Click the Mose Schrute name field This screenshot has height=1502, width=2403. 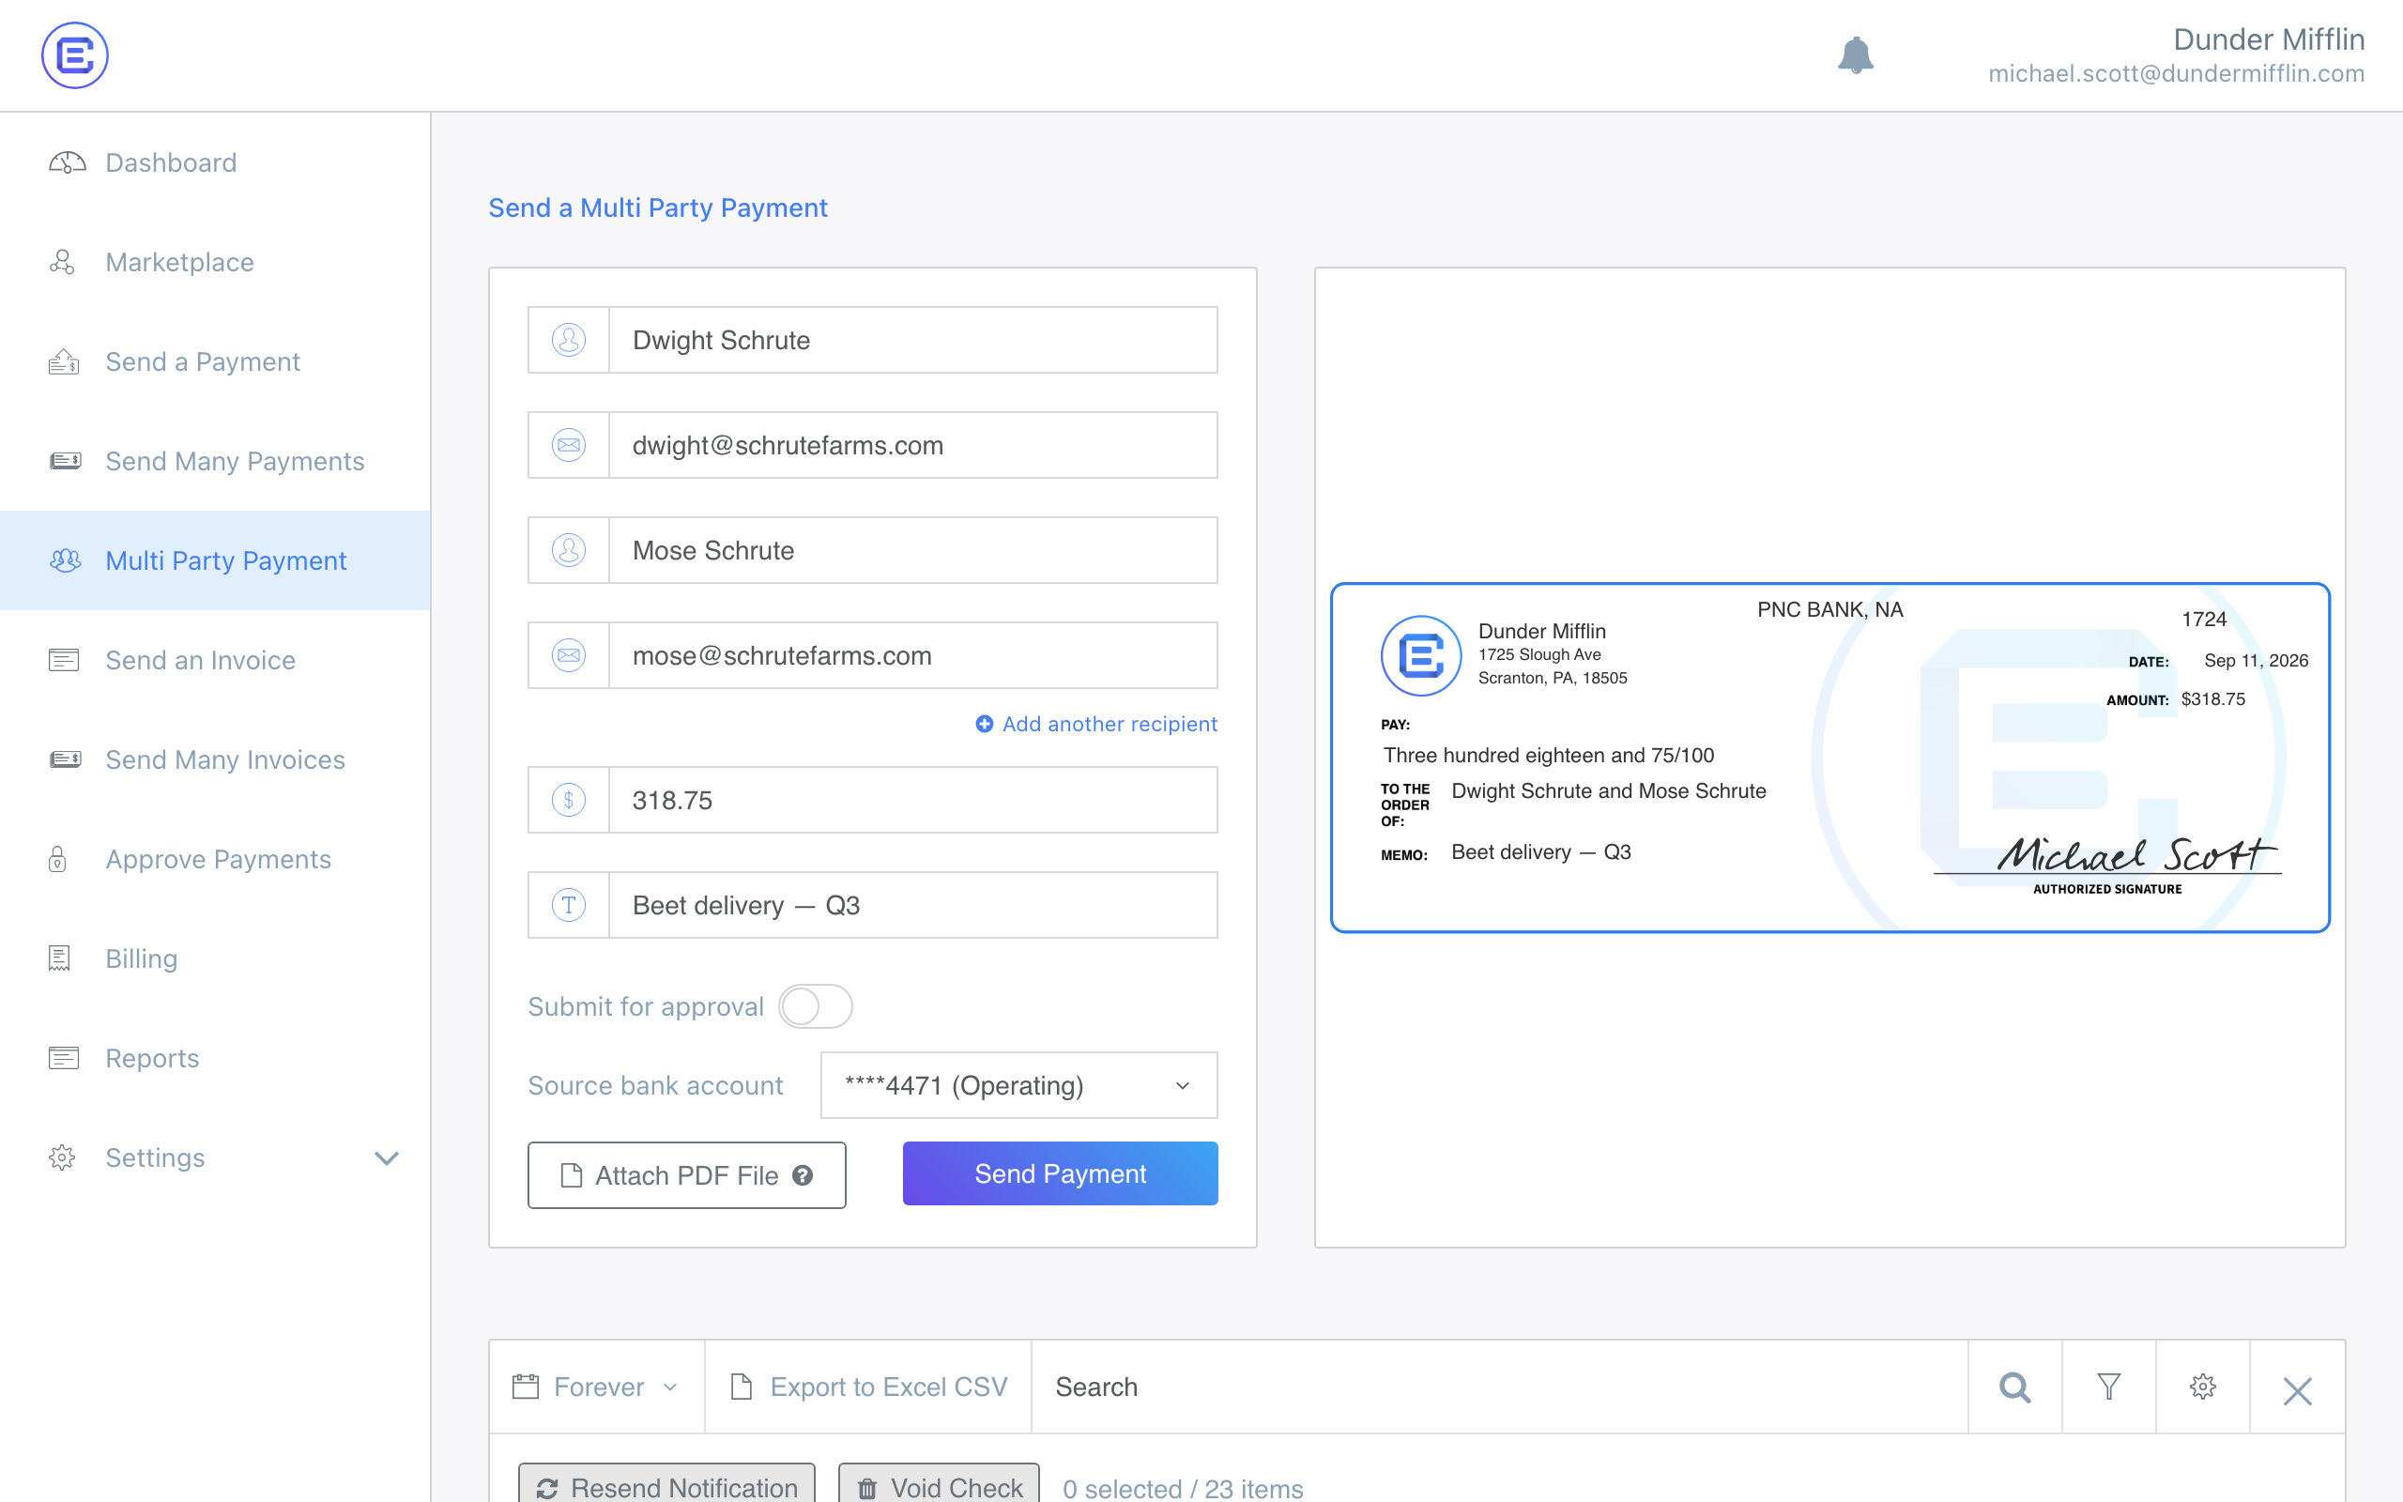coord(912,550)
